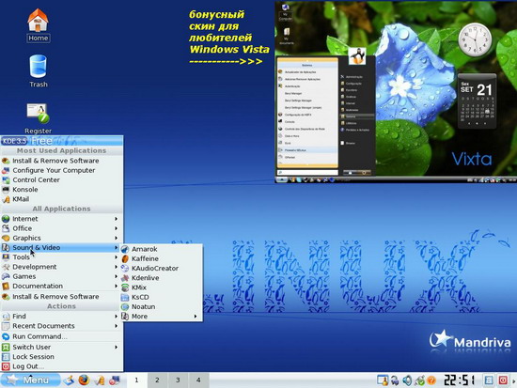
Task: Open the Switch User submenu
Action: tap(62, 347)
